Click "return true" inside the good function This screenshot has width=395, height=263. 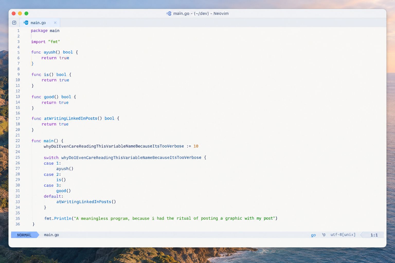tap(55, 102)
